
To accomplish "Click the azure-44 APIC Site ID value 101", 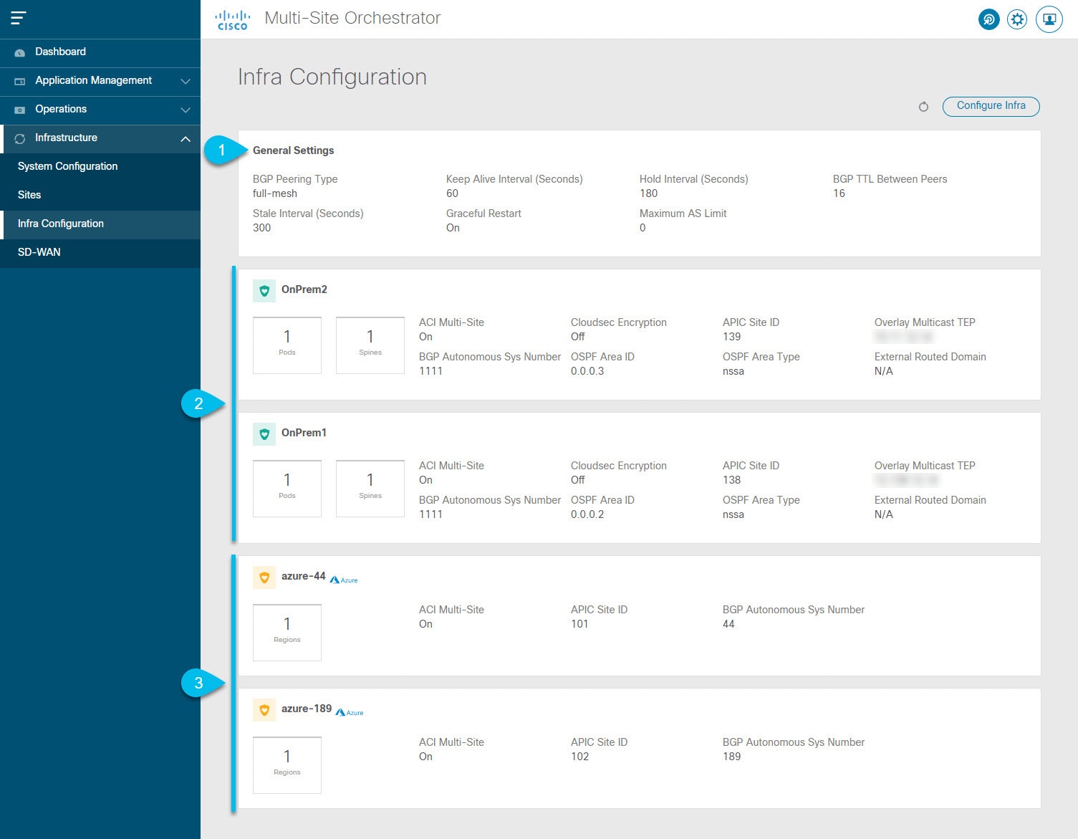I will [579, 624].
